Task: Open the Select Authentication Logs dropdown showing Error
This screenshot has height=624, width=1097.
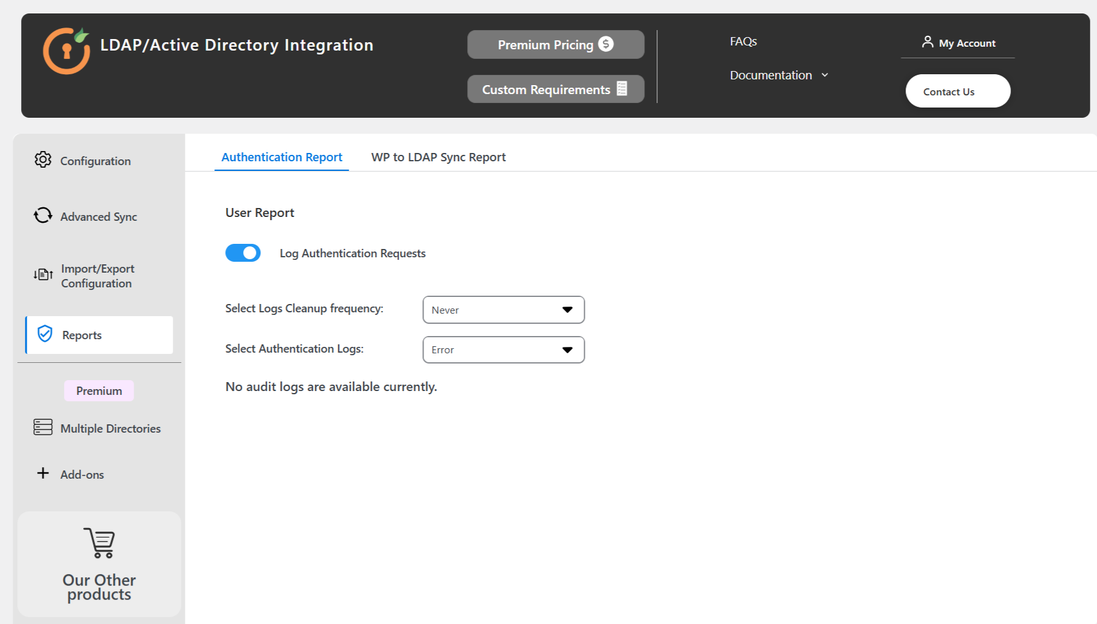Action: coord(503,349)
